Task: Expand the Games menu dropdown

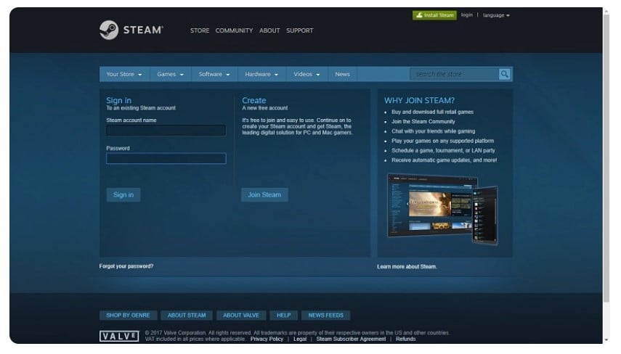Action: coord(171,74)
